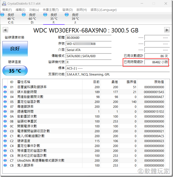The width and height of the screenshot is (173, 177).
Task: Click status orb for 硬碟溫度 attribute row
Action: [5, 141]
